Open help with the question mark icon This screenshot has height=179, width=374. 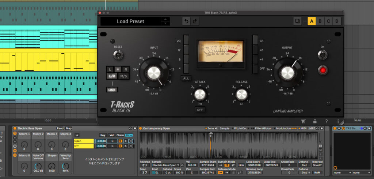pyautogui.click(x=326, y=121)
